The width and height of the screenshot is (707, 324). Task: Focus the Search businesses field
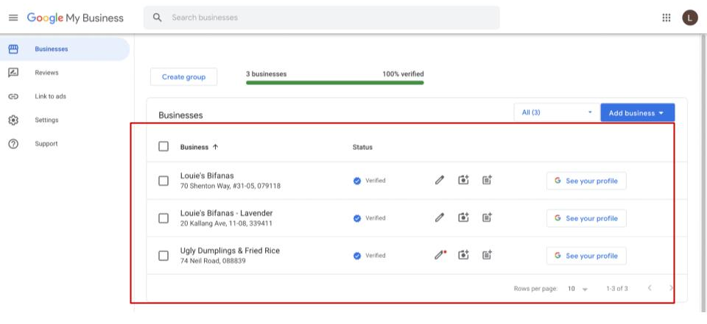(322, 18)
